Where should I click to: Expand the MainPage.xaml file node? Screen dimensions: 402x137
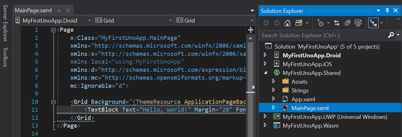pos(274,108)
